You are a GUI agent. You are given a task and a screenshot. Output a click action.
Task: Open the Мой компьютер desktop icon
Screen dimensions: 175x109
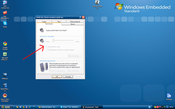coord(5,4)
